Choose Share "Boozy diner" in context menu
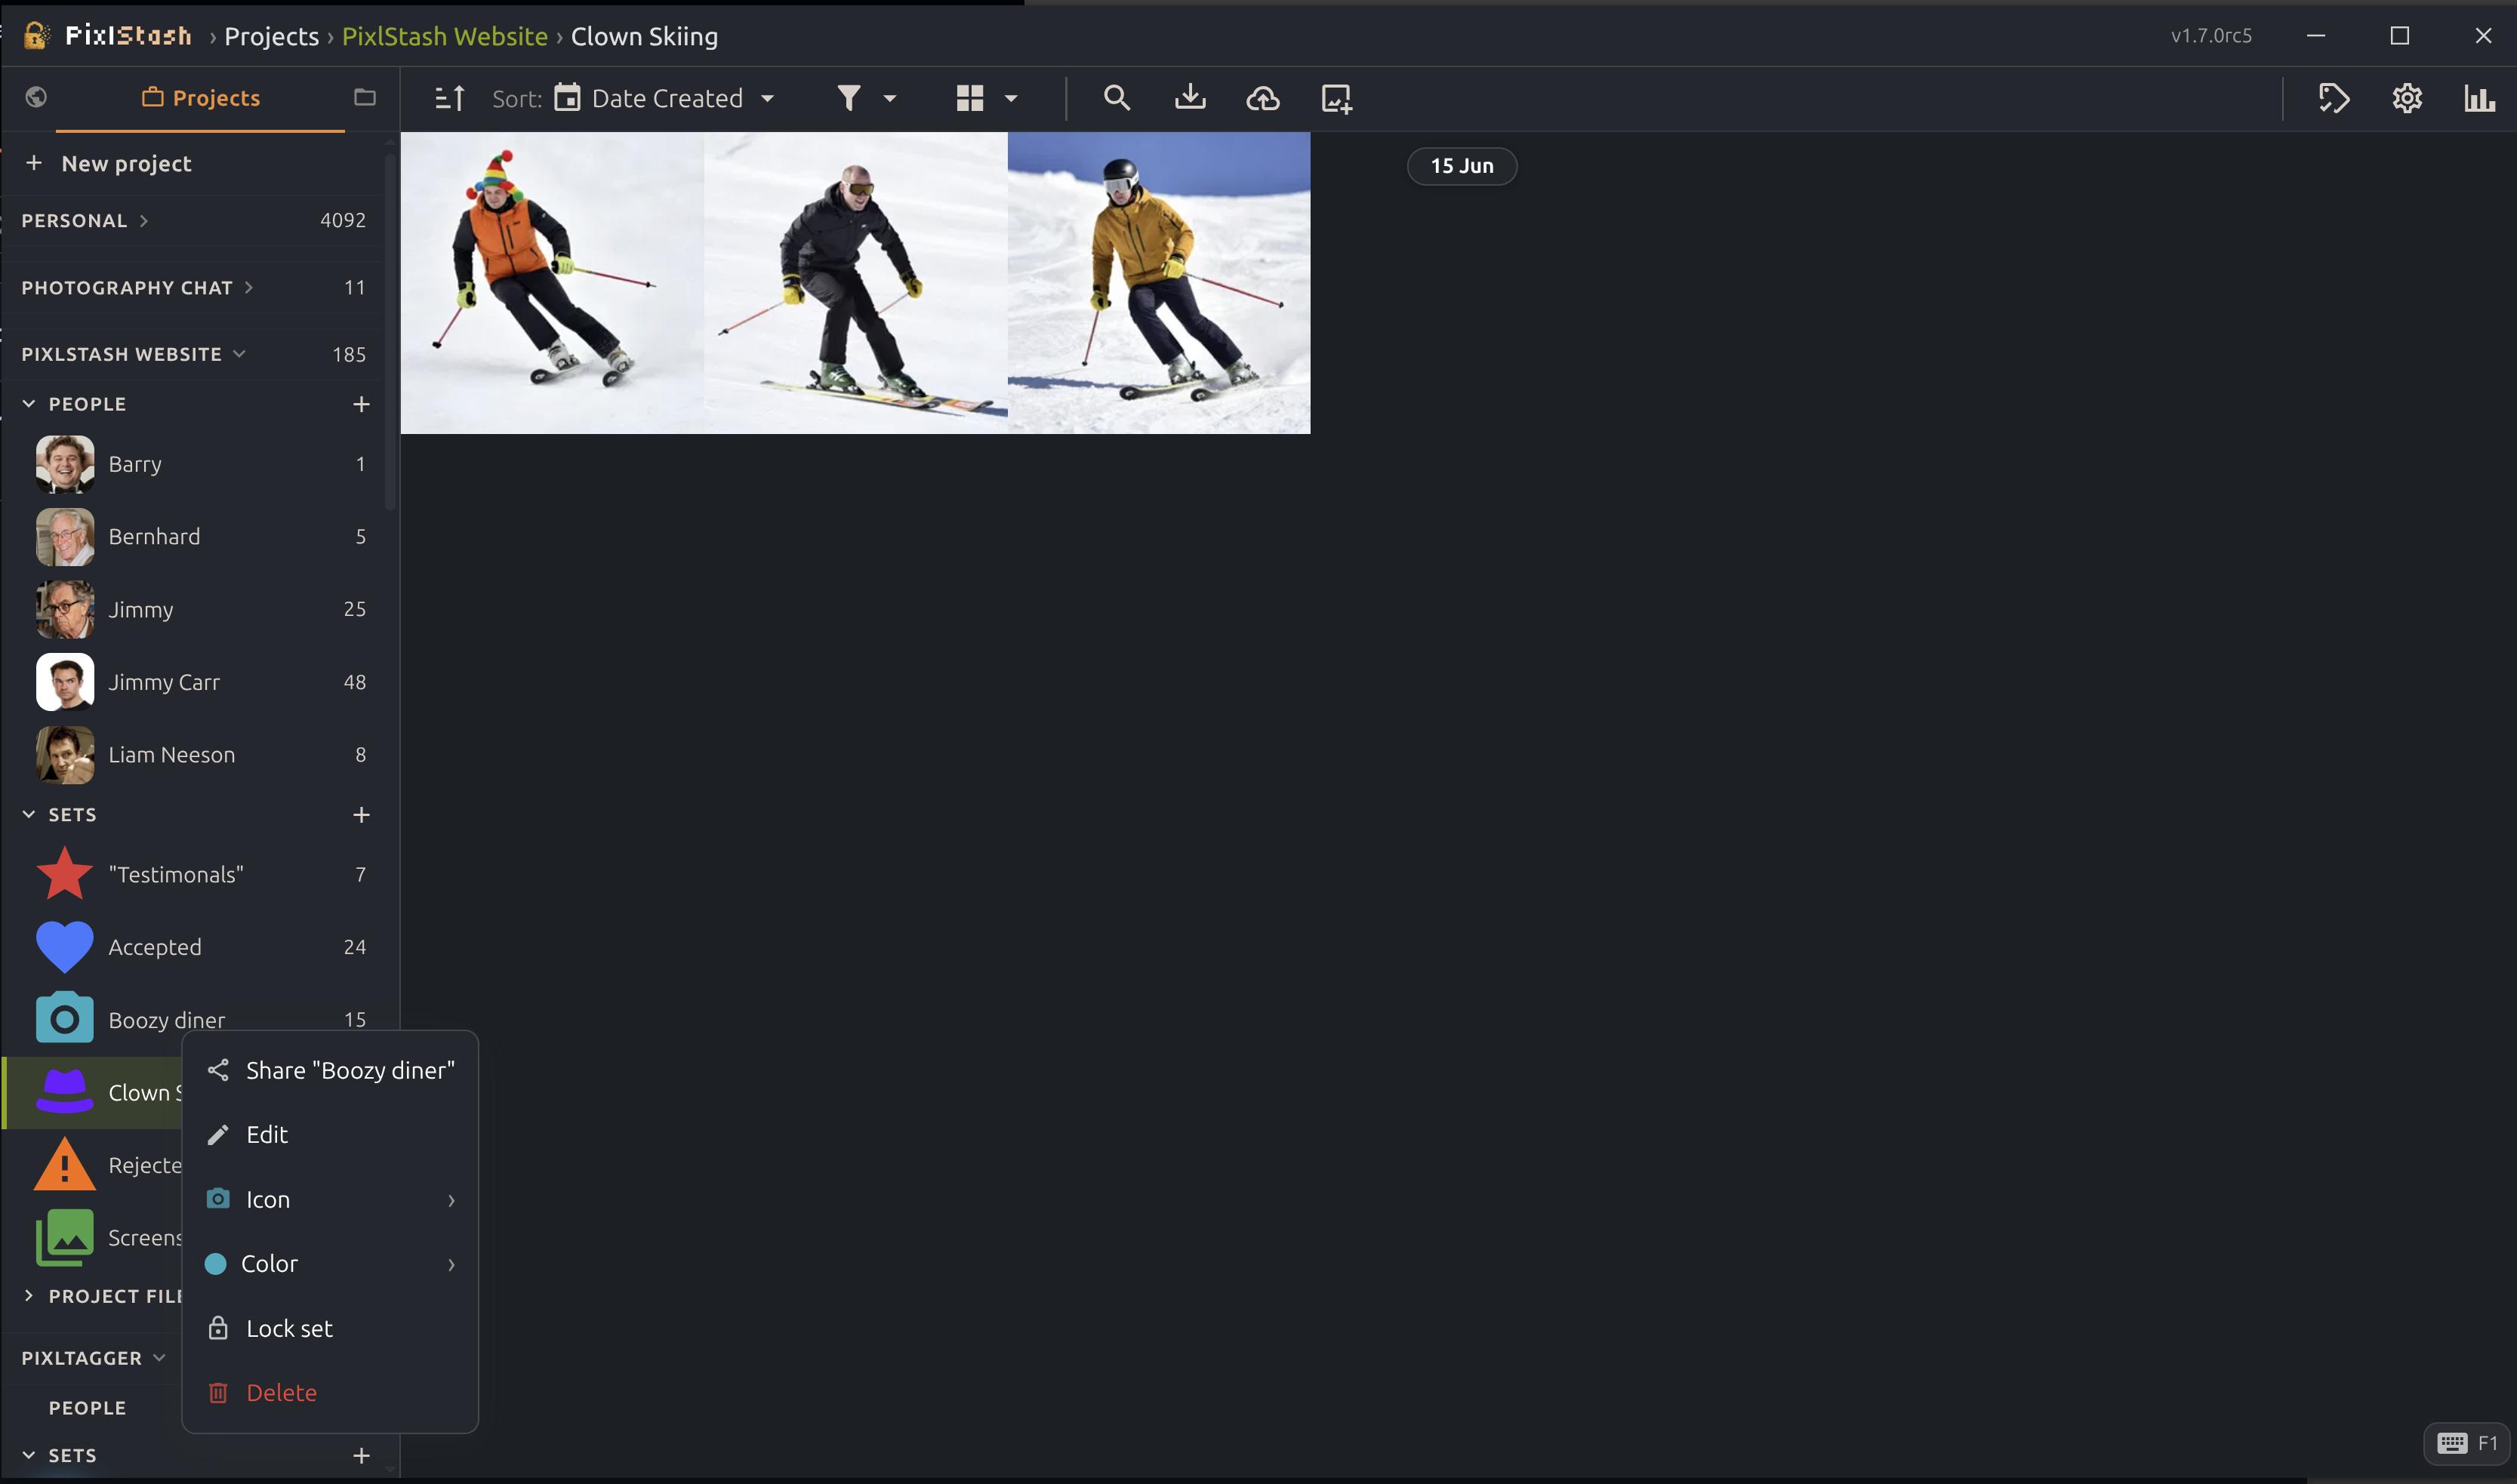 (330, 1070)
